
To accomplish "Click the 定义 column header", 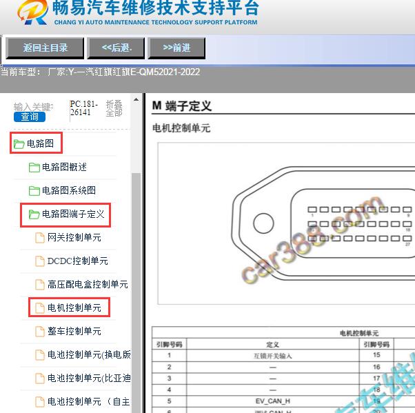I will [272, 345].
